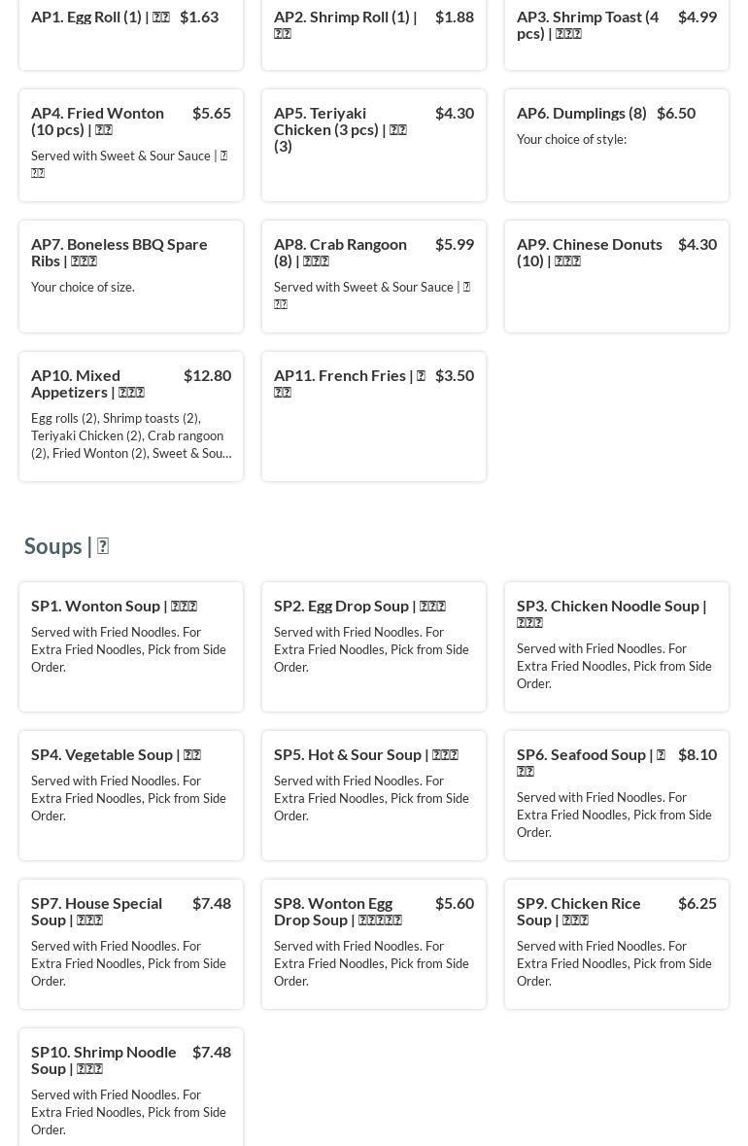Select AP9 Chinese Donuts (10)
This screenshot has width=748, height=1146.
click(x=616, y=276)
